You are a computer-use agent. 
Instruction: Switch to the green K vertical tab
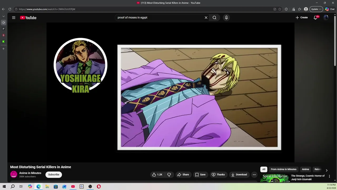coord(3,41)
